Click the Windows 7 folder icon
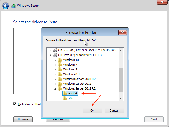 pyautogui.click(x=60, y=65)
